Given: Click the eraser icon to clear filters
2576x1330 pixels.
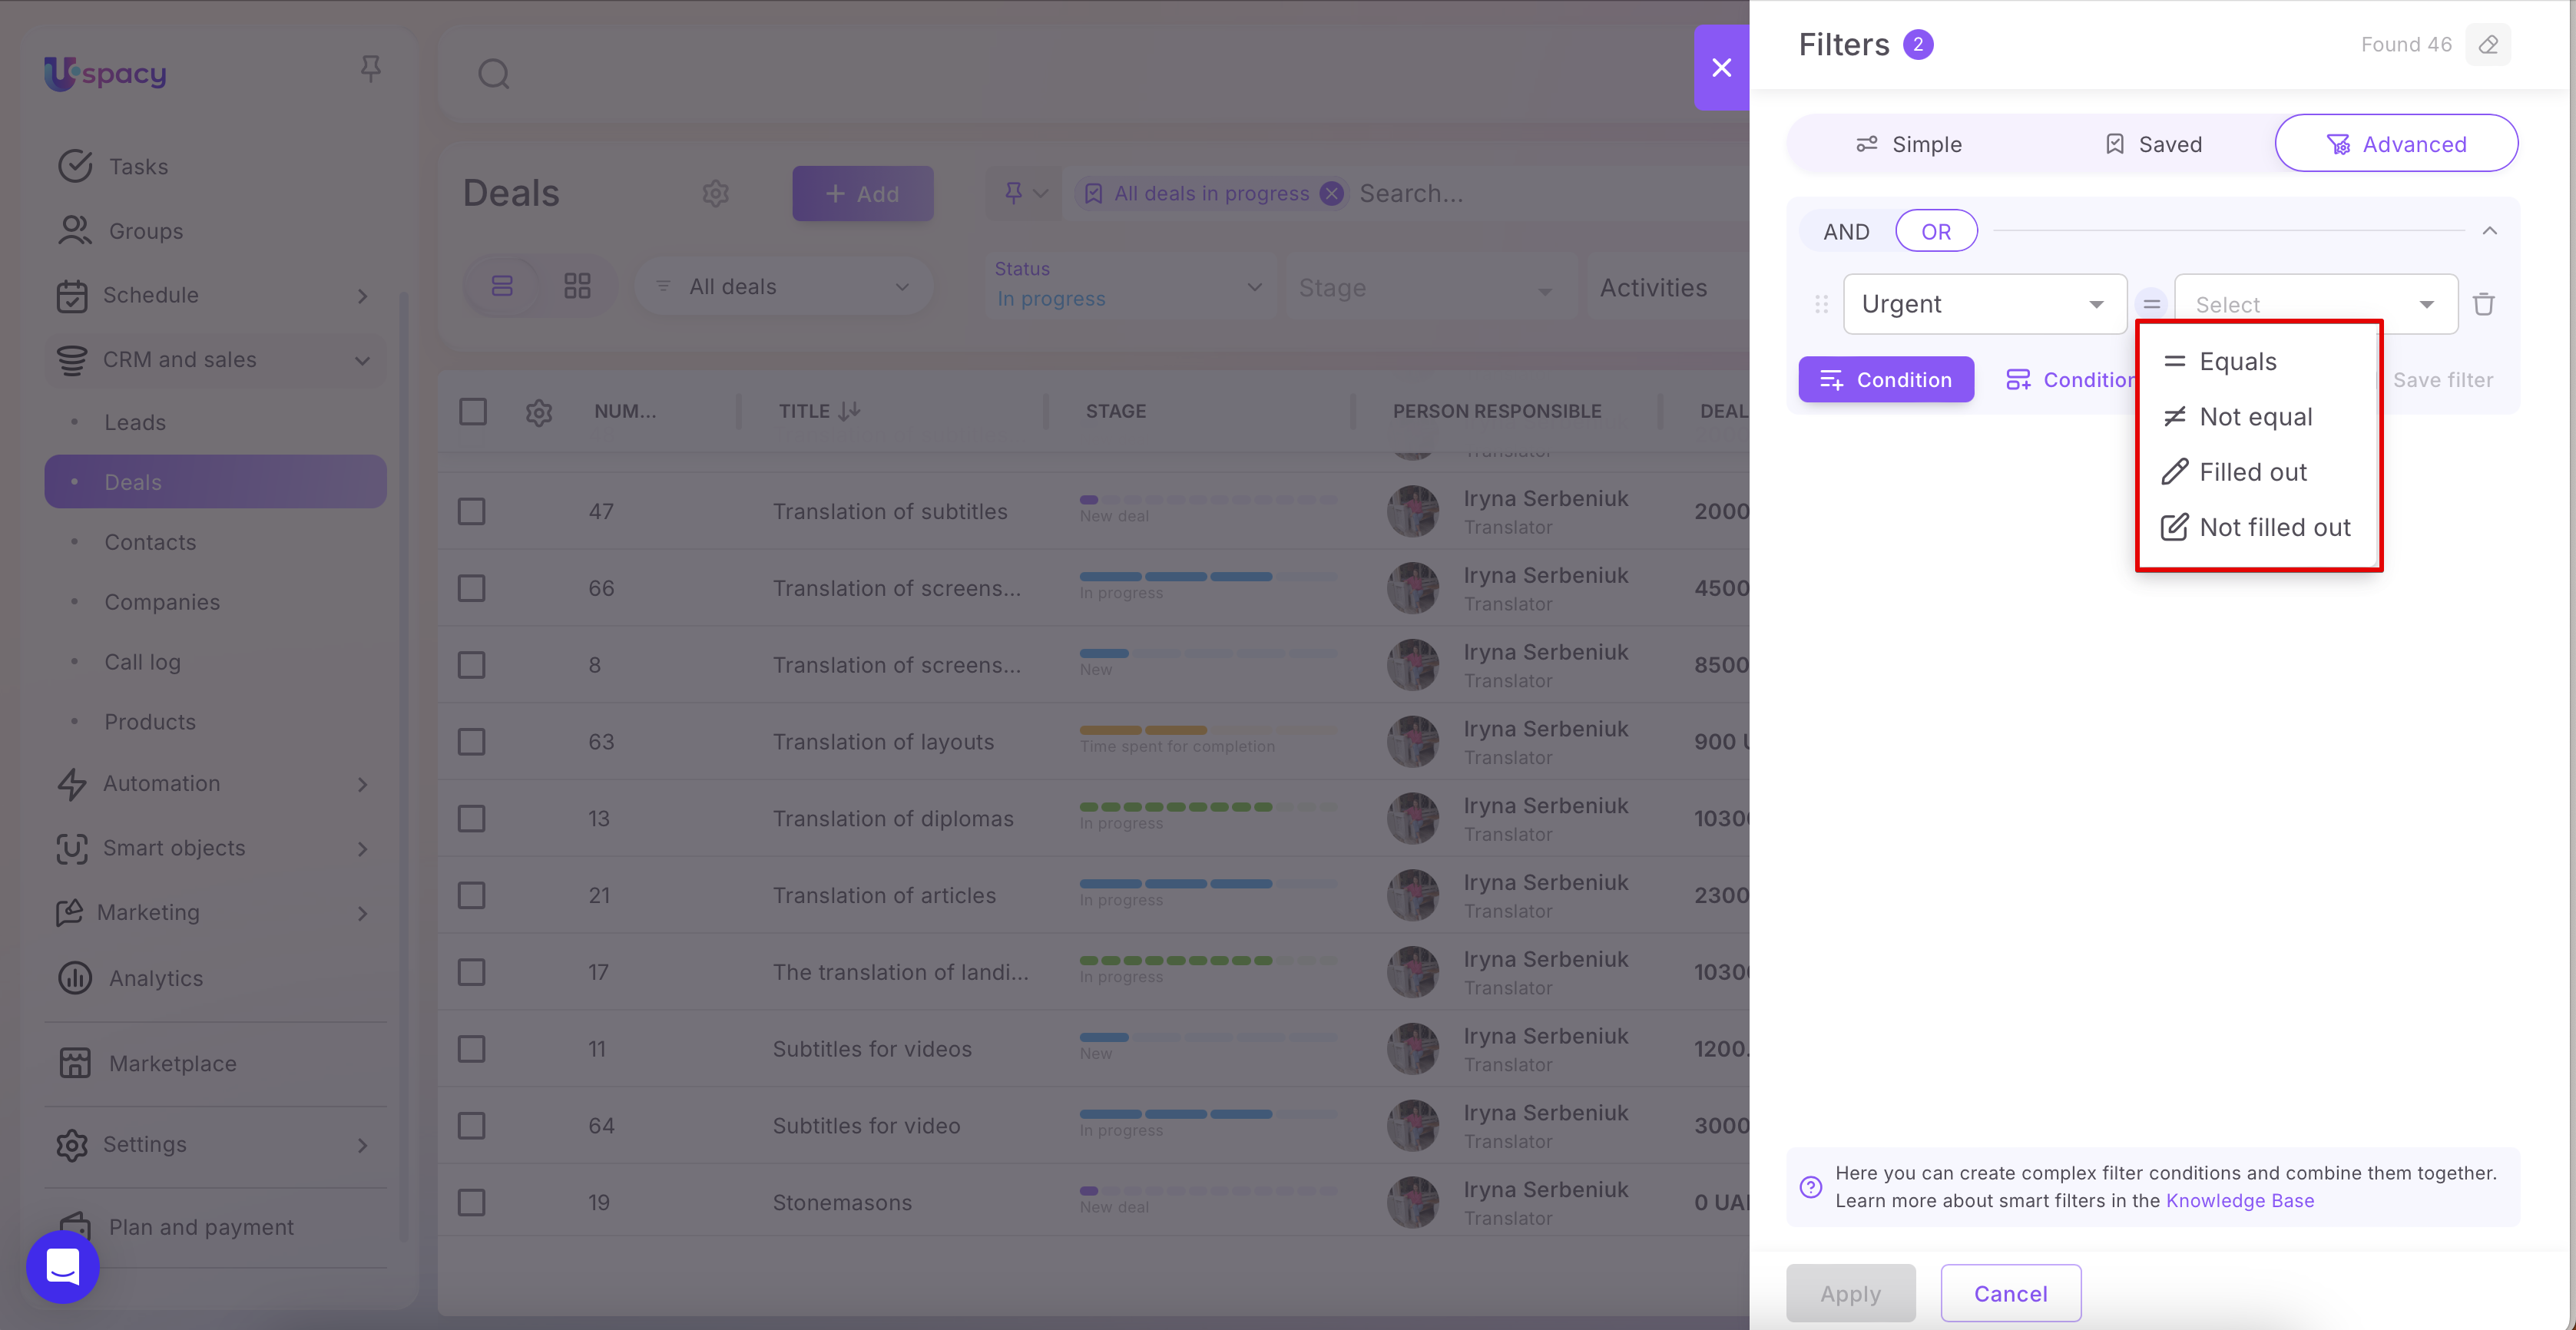Looking at the screenshot, I should 2488,45.
